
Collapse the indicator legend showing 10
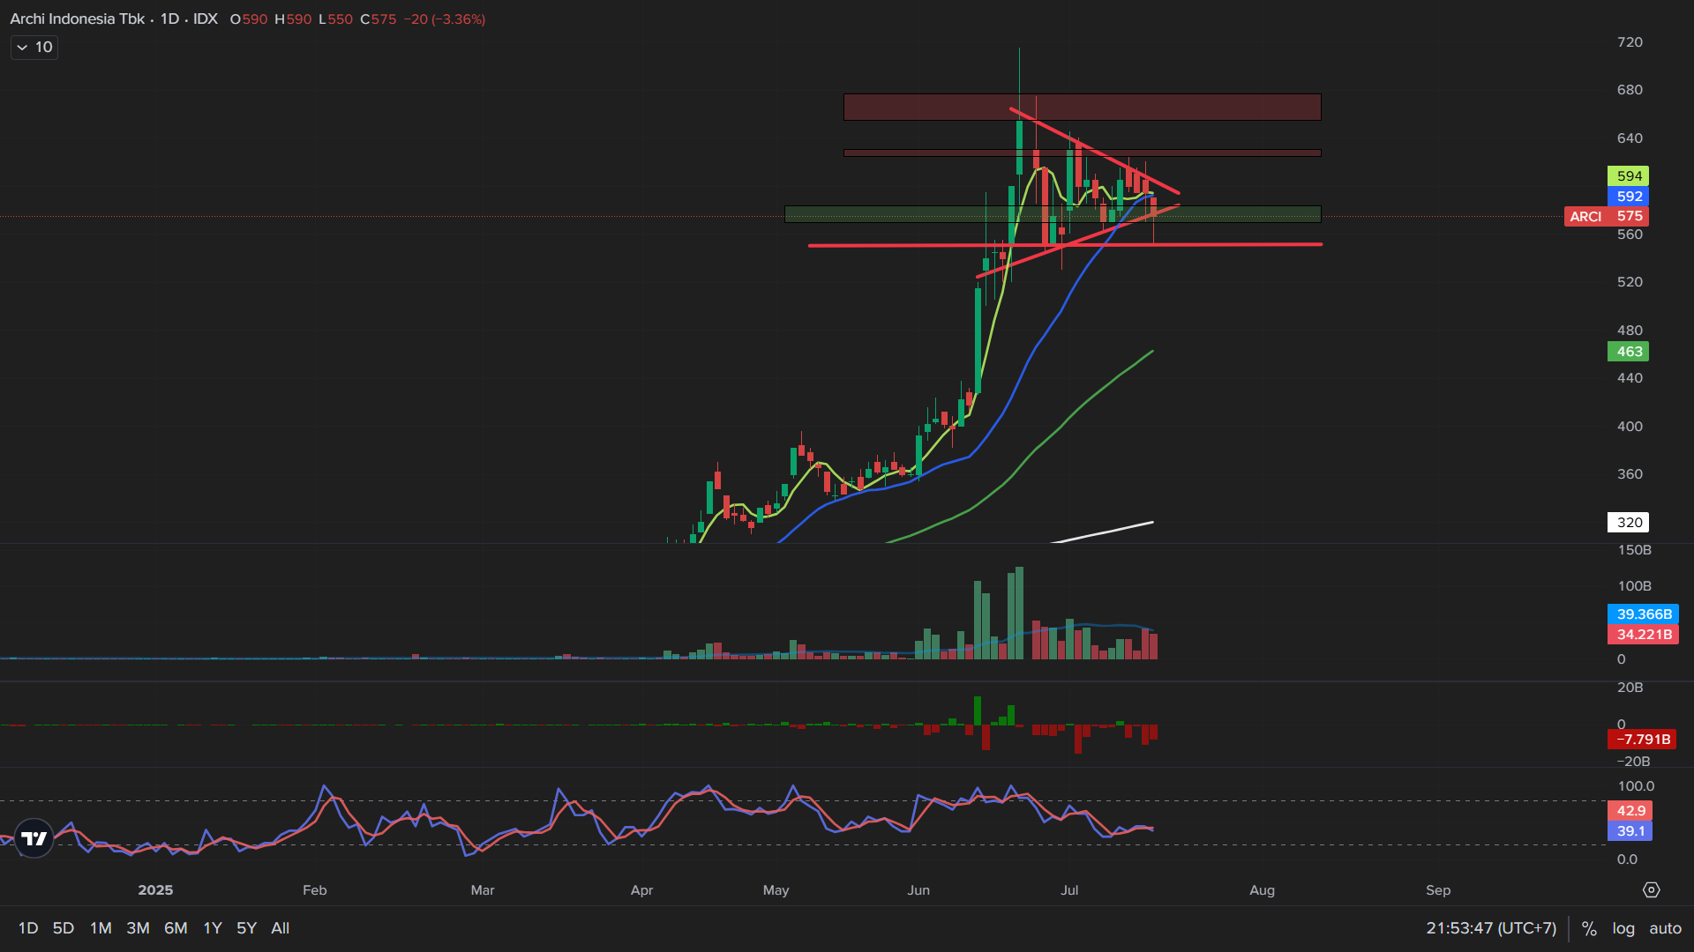coord(34,48)
